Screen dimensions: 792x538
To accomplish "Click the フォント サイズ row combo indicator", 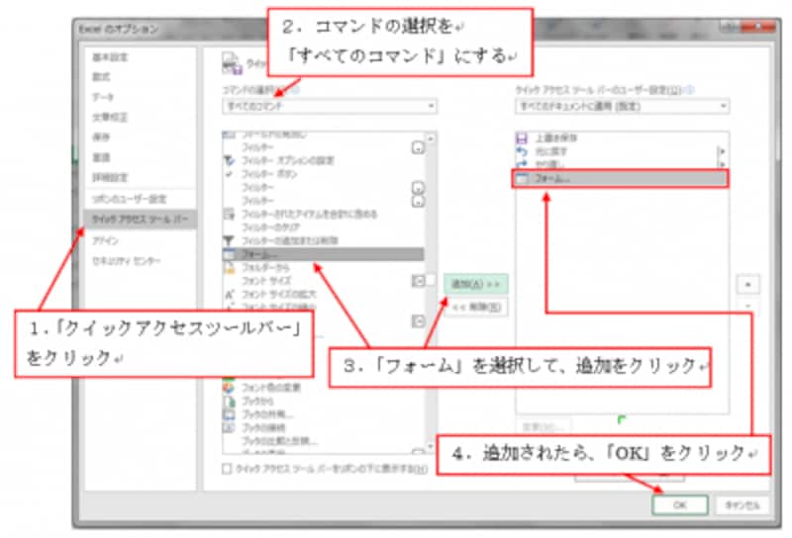I will [x=418, y=281].
